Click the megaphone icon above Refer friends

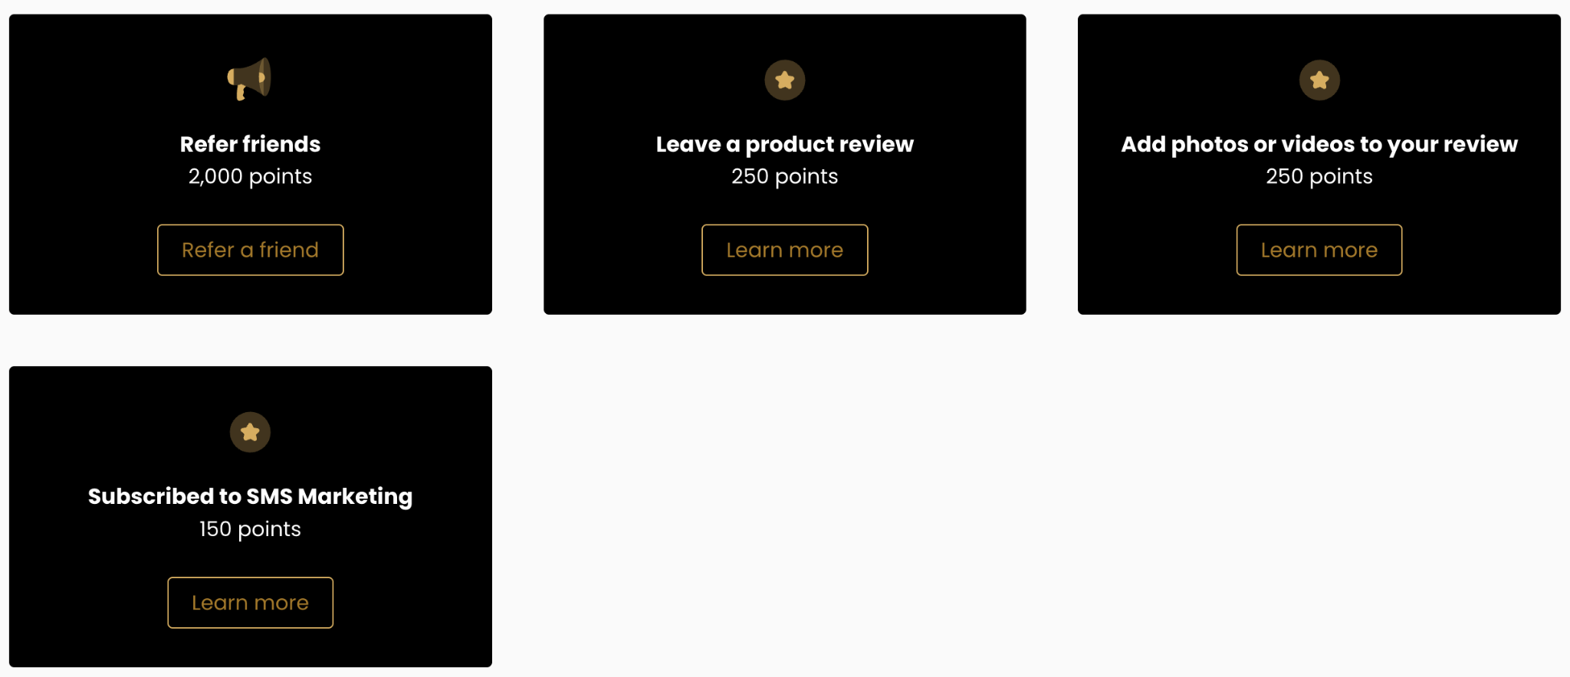tap(249, 79)
